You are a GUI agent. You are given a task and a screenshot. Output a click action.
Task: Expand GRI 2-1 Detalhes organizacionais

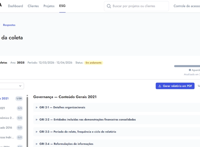coord(117,107)
